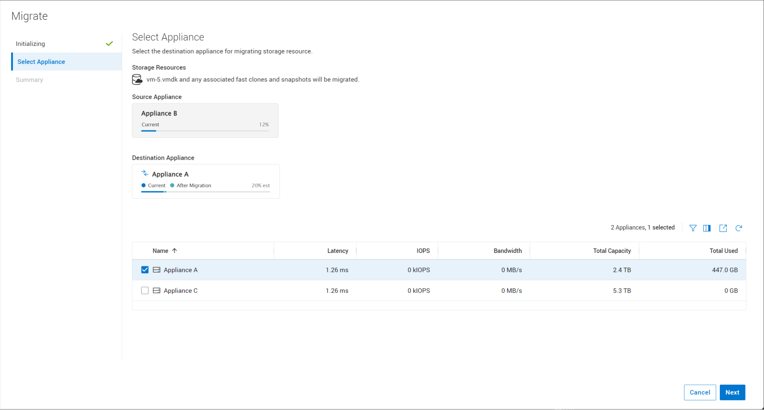This screenshot has width=764, height=410.
Task: Click the teal After Migration legend dot
Action: point(172,185)
